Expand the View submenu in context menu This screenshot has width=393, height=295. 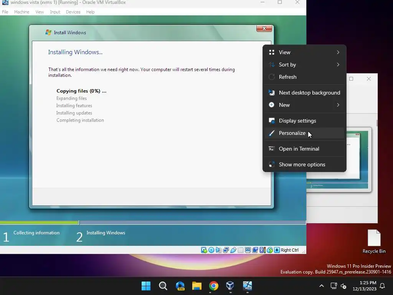coord(304,52)
